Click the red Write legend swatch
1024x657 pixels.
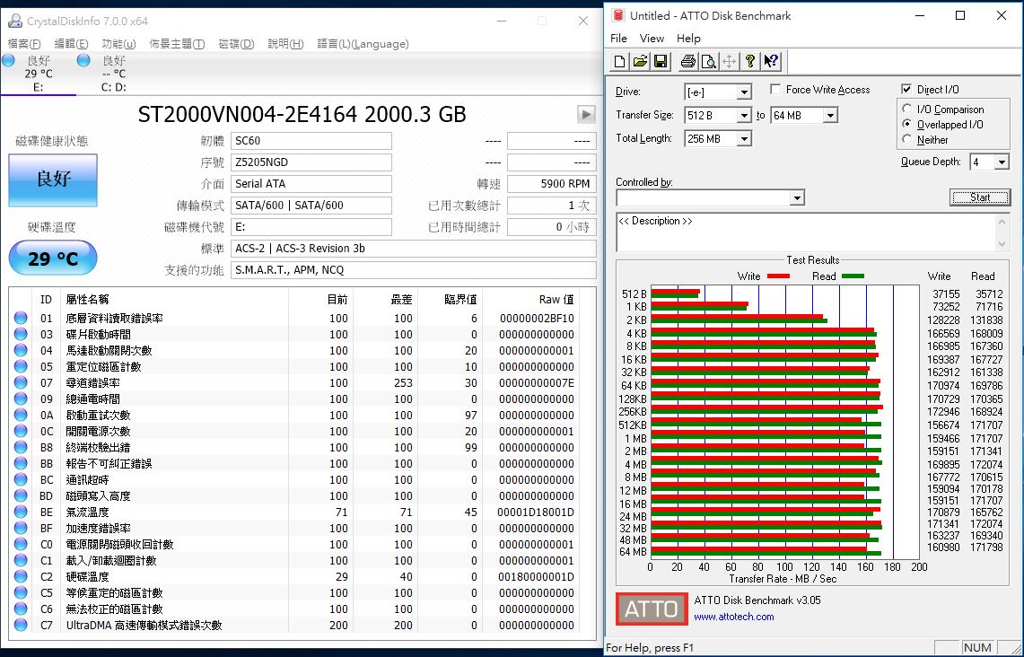(x=778, y=276)
